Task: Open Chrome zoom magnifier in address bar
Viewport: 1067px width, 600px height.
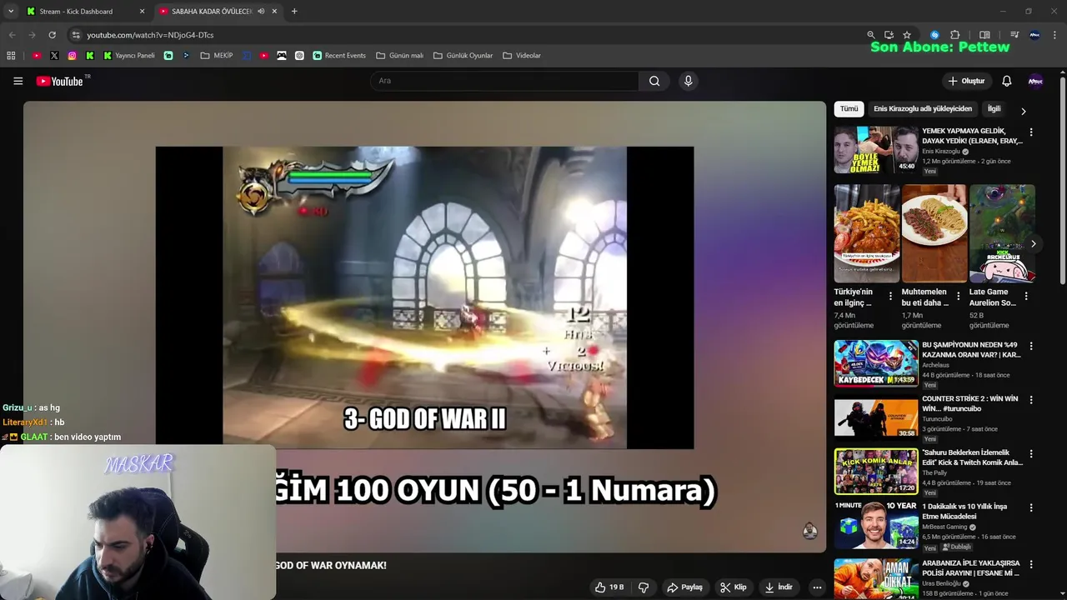Action: [x=871, y=35]
